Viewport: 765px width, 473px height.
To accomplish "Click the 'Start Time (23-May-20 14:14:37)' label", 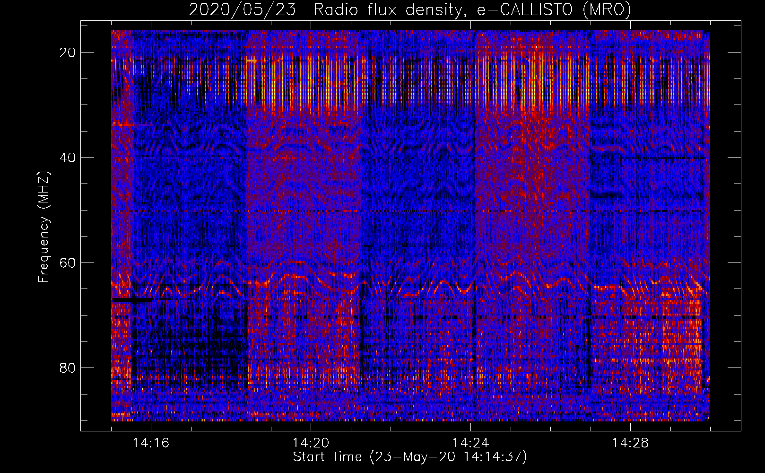I will [x=410, y=457].
